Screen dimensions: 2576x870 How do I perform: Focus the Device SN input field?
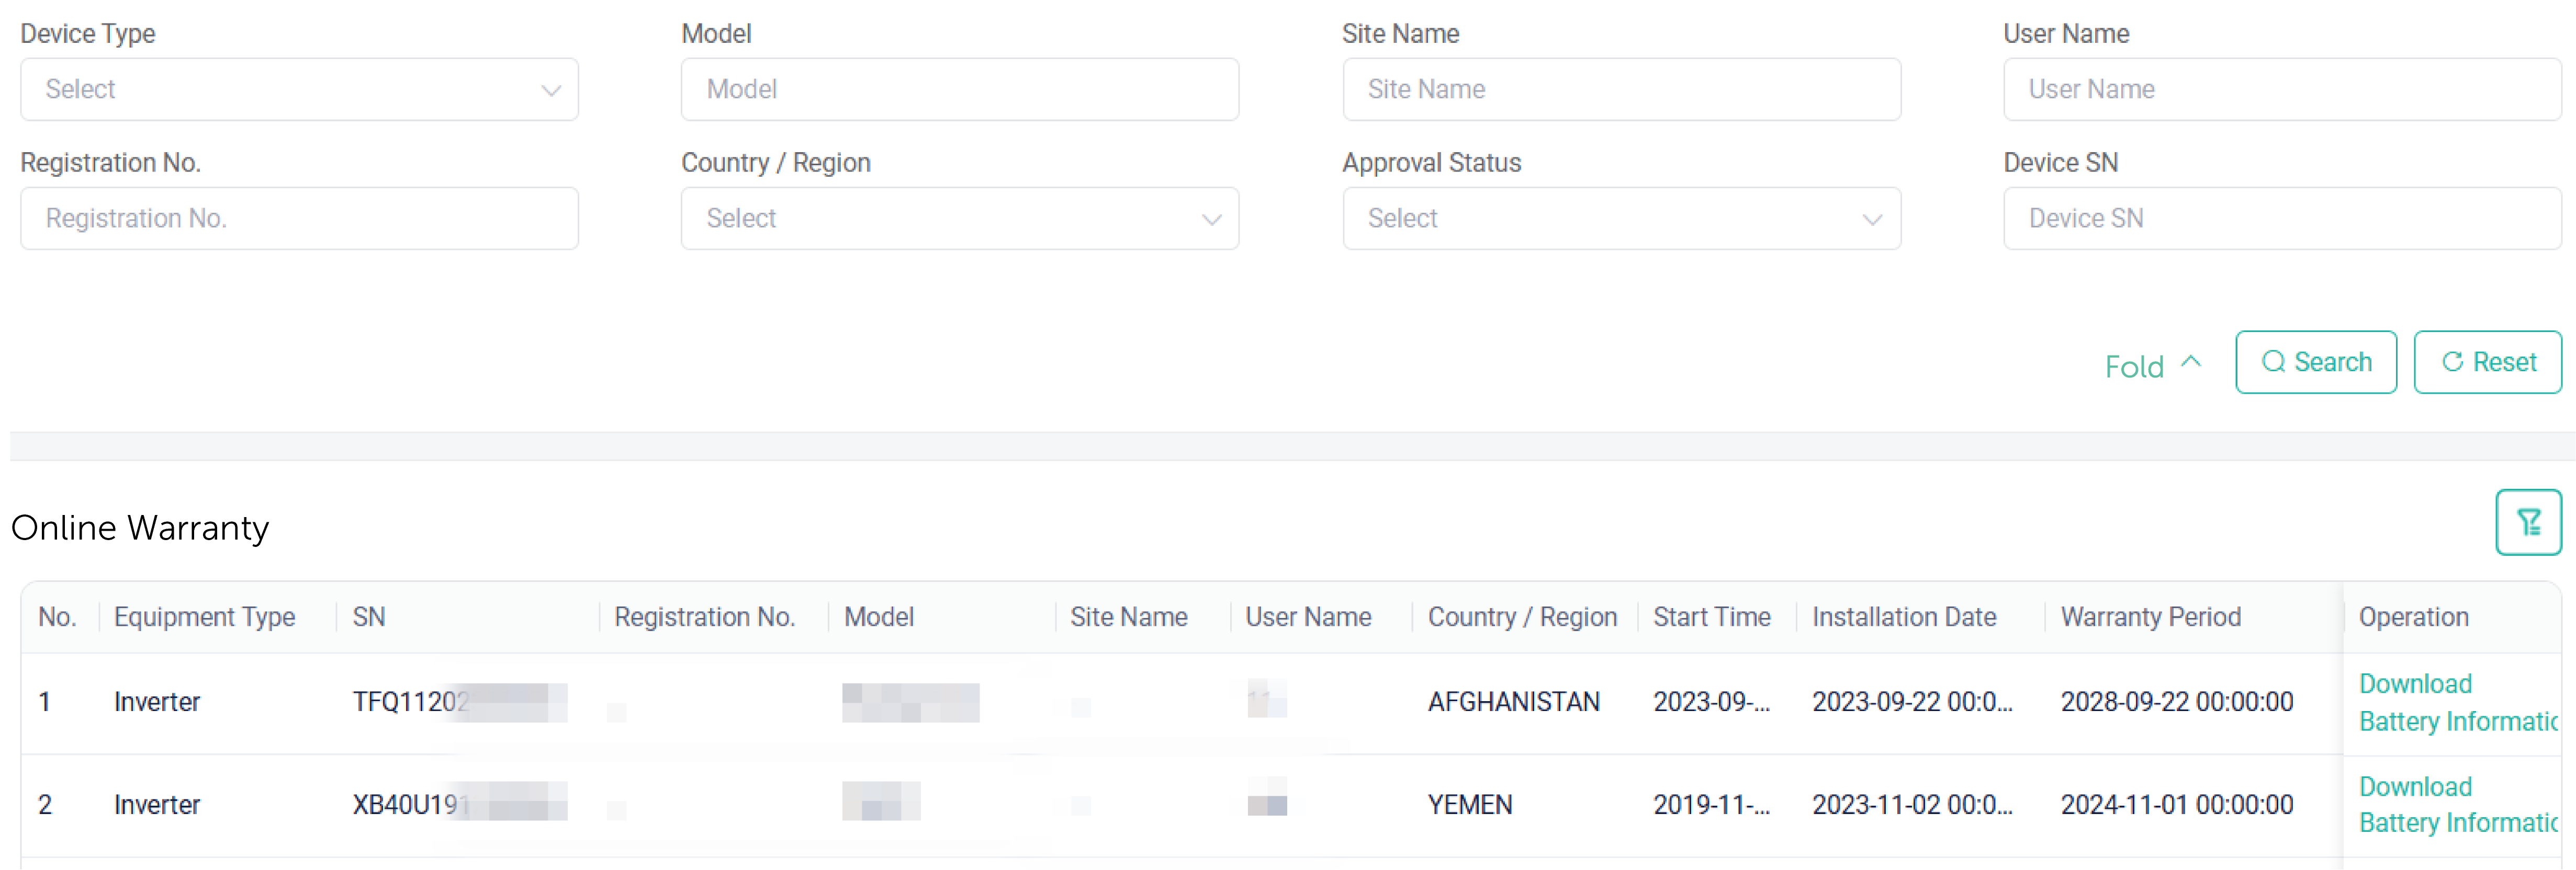[x=2282, y=217]
